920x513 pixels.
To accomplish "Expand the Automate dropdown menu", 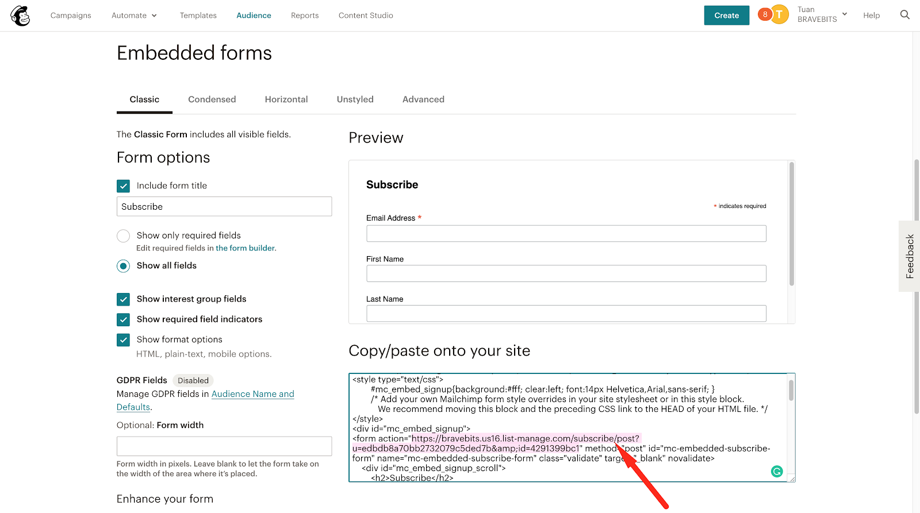I will pos(134,16).
